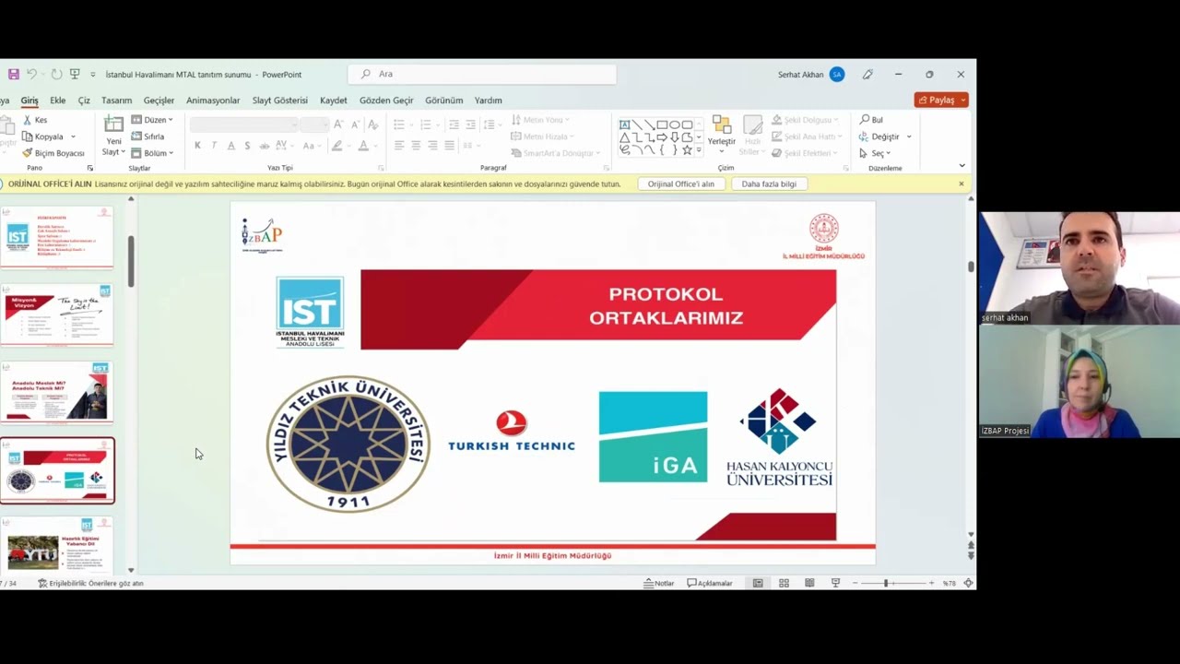Open the Düzen layout dropdown

(x=152, y=120)
